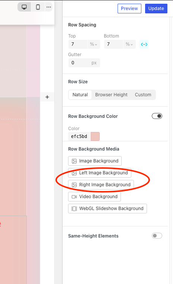Select the Custom row size tab
The image size is (173, 284).
[x=143, y=95]
